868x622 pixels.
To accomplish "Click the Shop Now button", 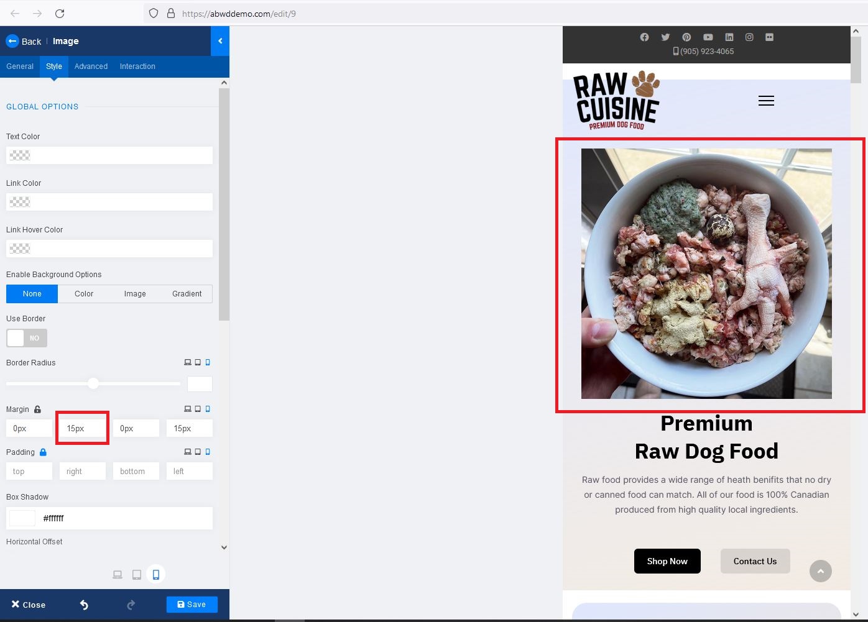I will 667,561.
